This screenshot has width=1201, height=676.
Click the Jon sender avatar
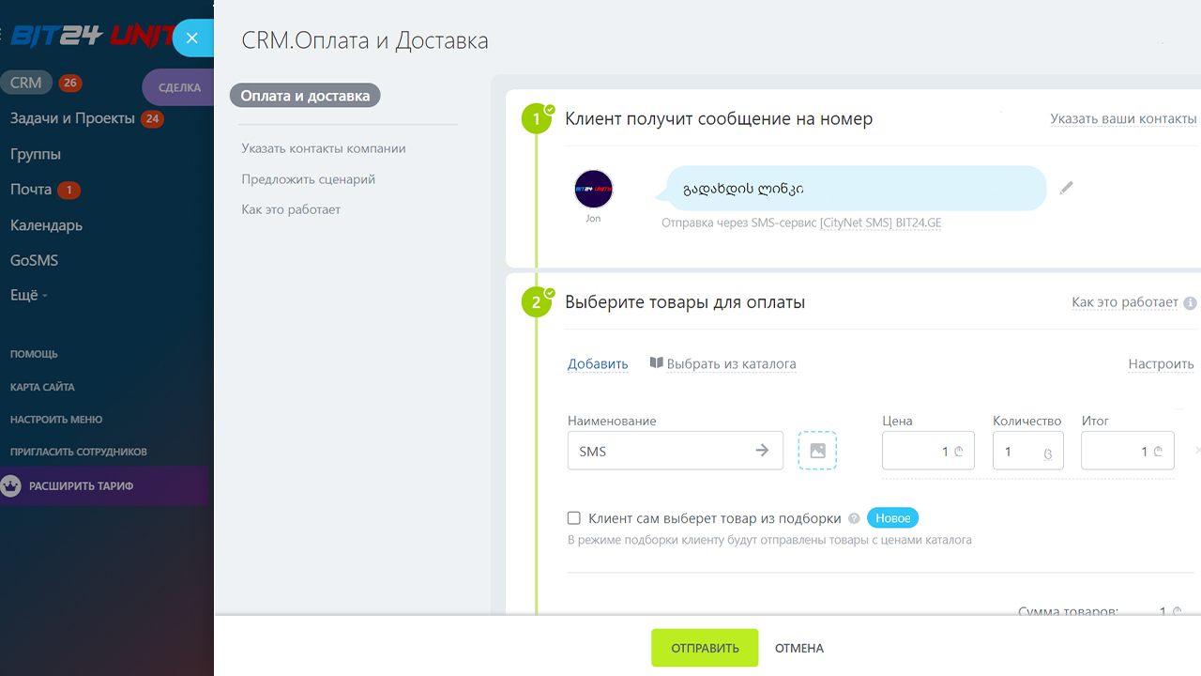(593, 189)
